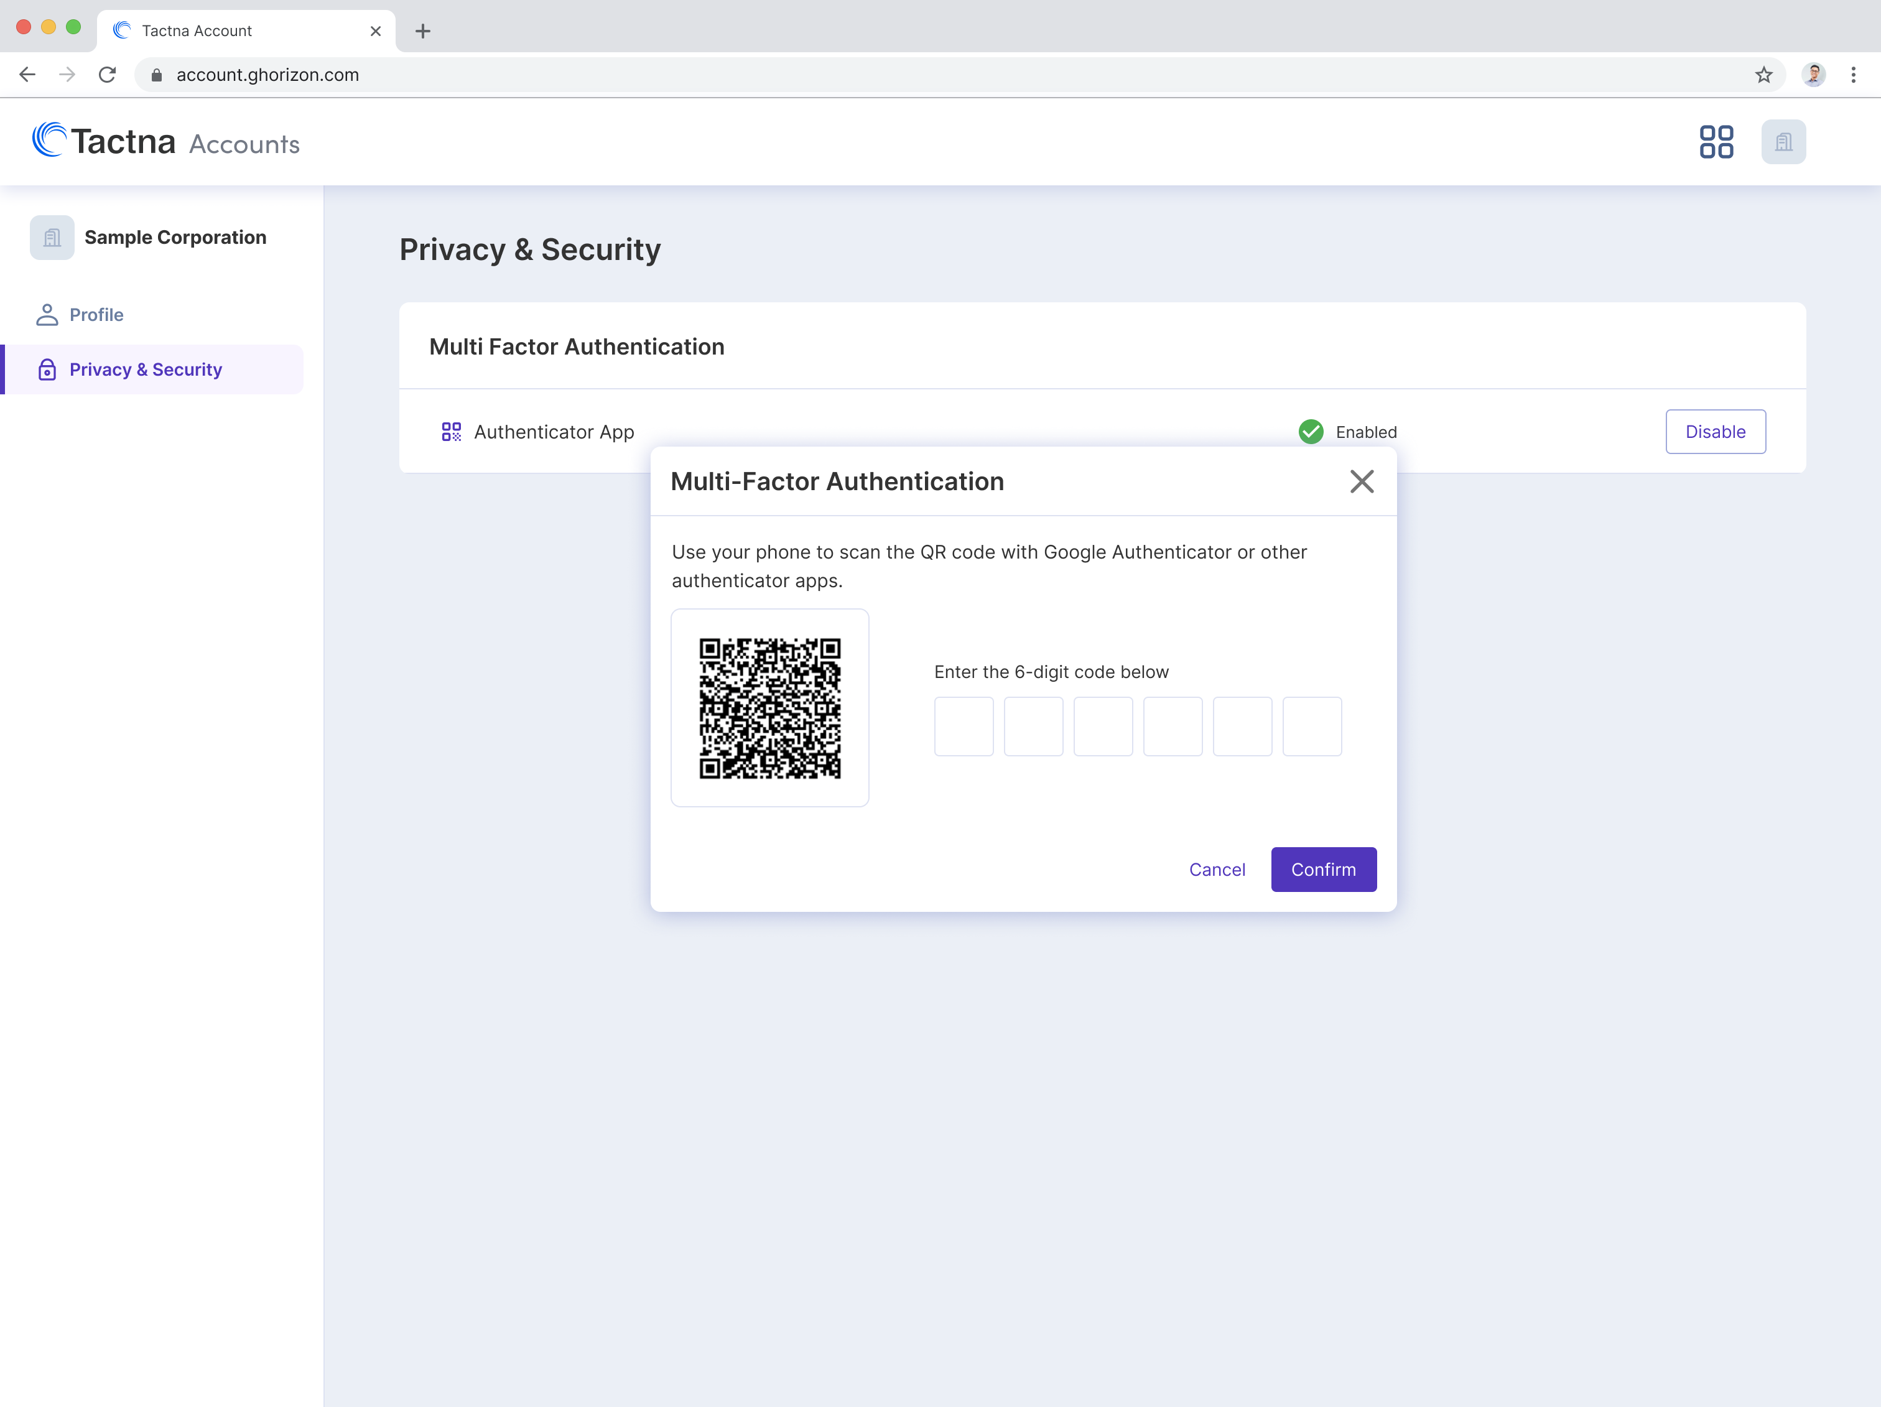Open a new browser tab
1881x1407 pixels.
pyautogui.click(x=422, y=30)
